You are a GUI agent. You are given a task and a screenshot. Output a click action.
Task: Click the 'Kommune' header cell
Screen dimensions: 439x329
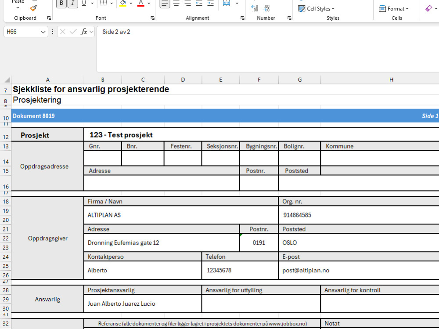click(x=380, y=146)
